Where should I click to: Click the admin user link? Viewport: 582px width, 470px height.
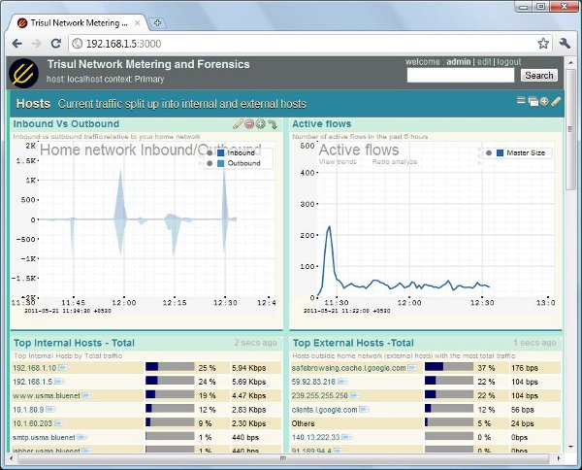(x=459, y=62)
